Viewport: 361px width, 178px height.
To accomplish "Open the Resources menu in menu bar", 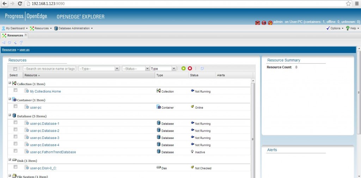I will (x=41, y=28).
